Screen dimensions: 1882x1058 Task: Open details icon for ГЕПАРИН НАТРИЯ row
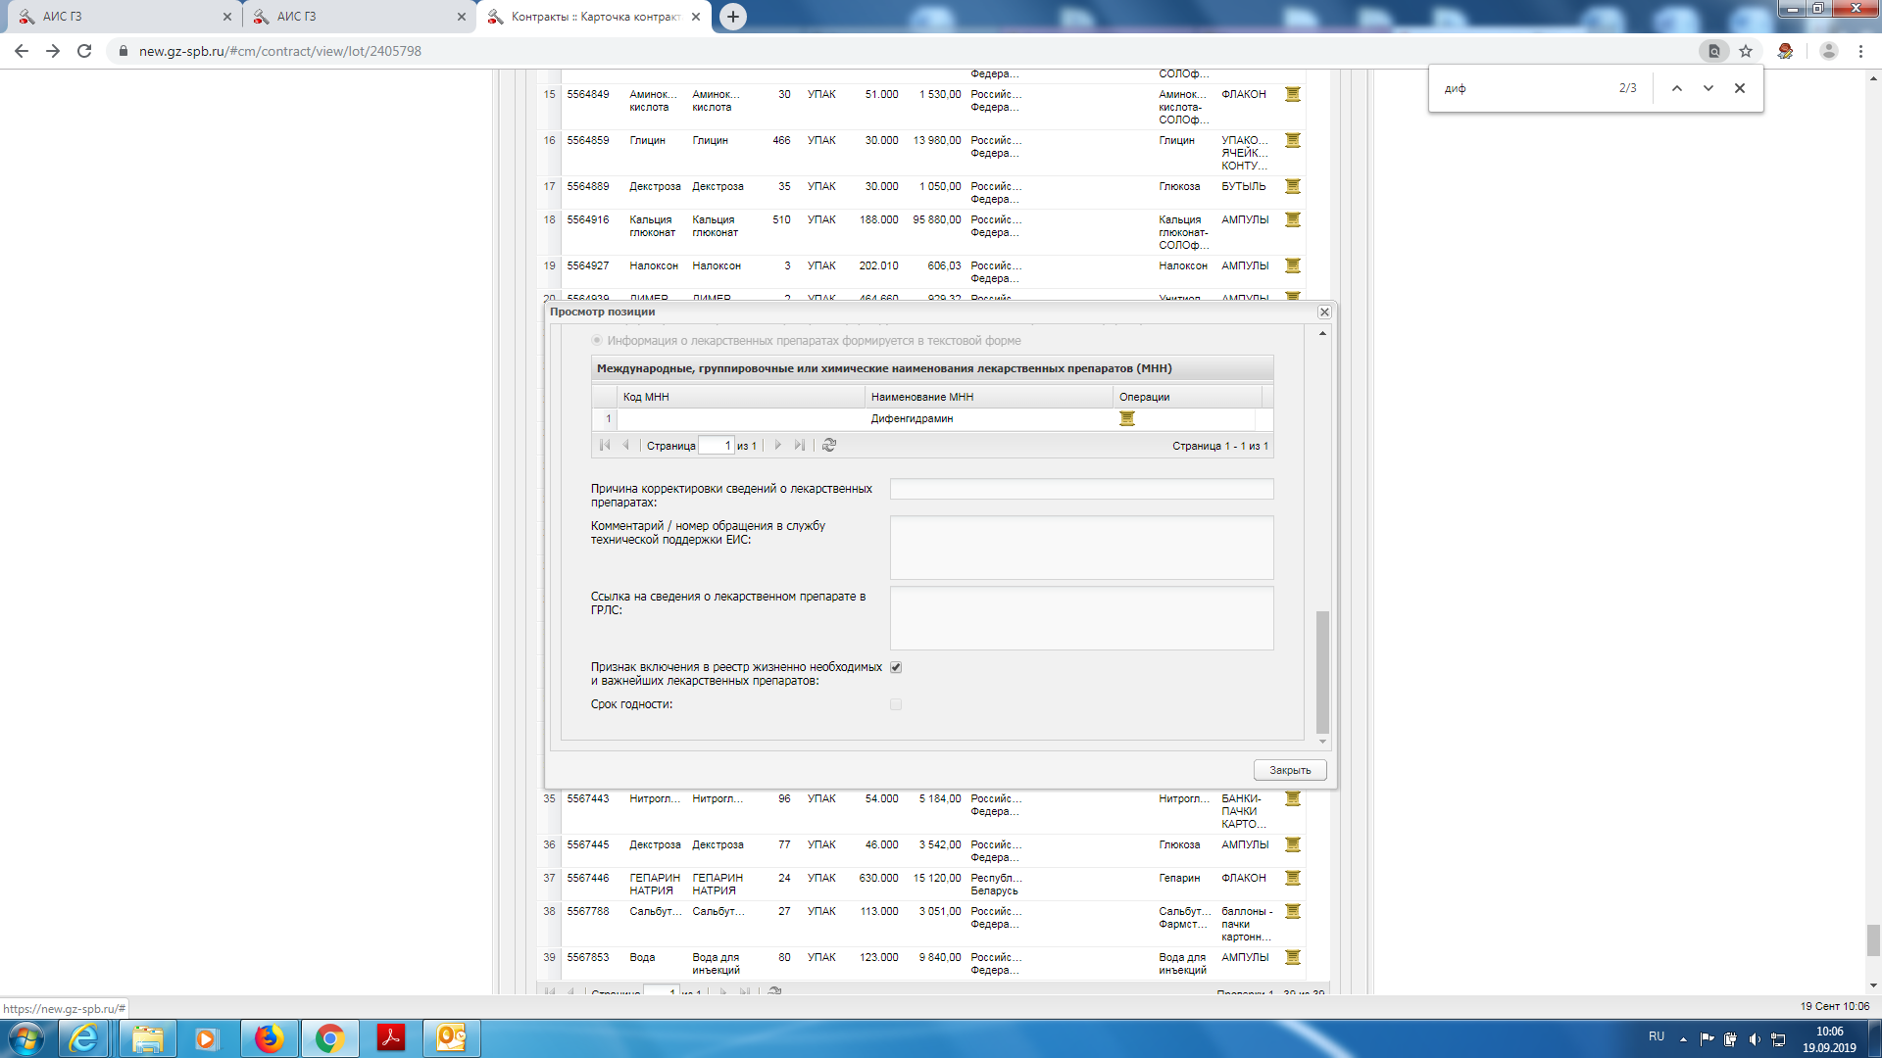tap(1293, 879)
